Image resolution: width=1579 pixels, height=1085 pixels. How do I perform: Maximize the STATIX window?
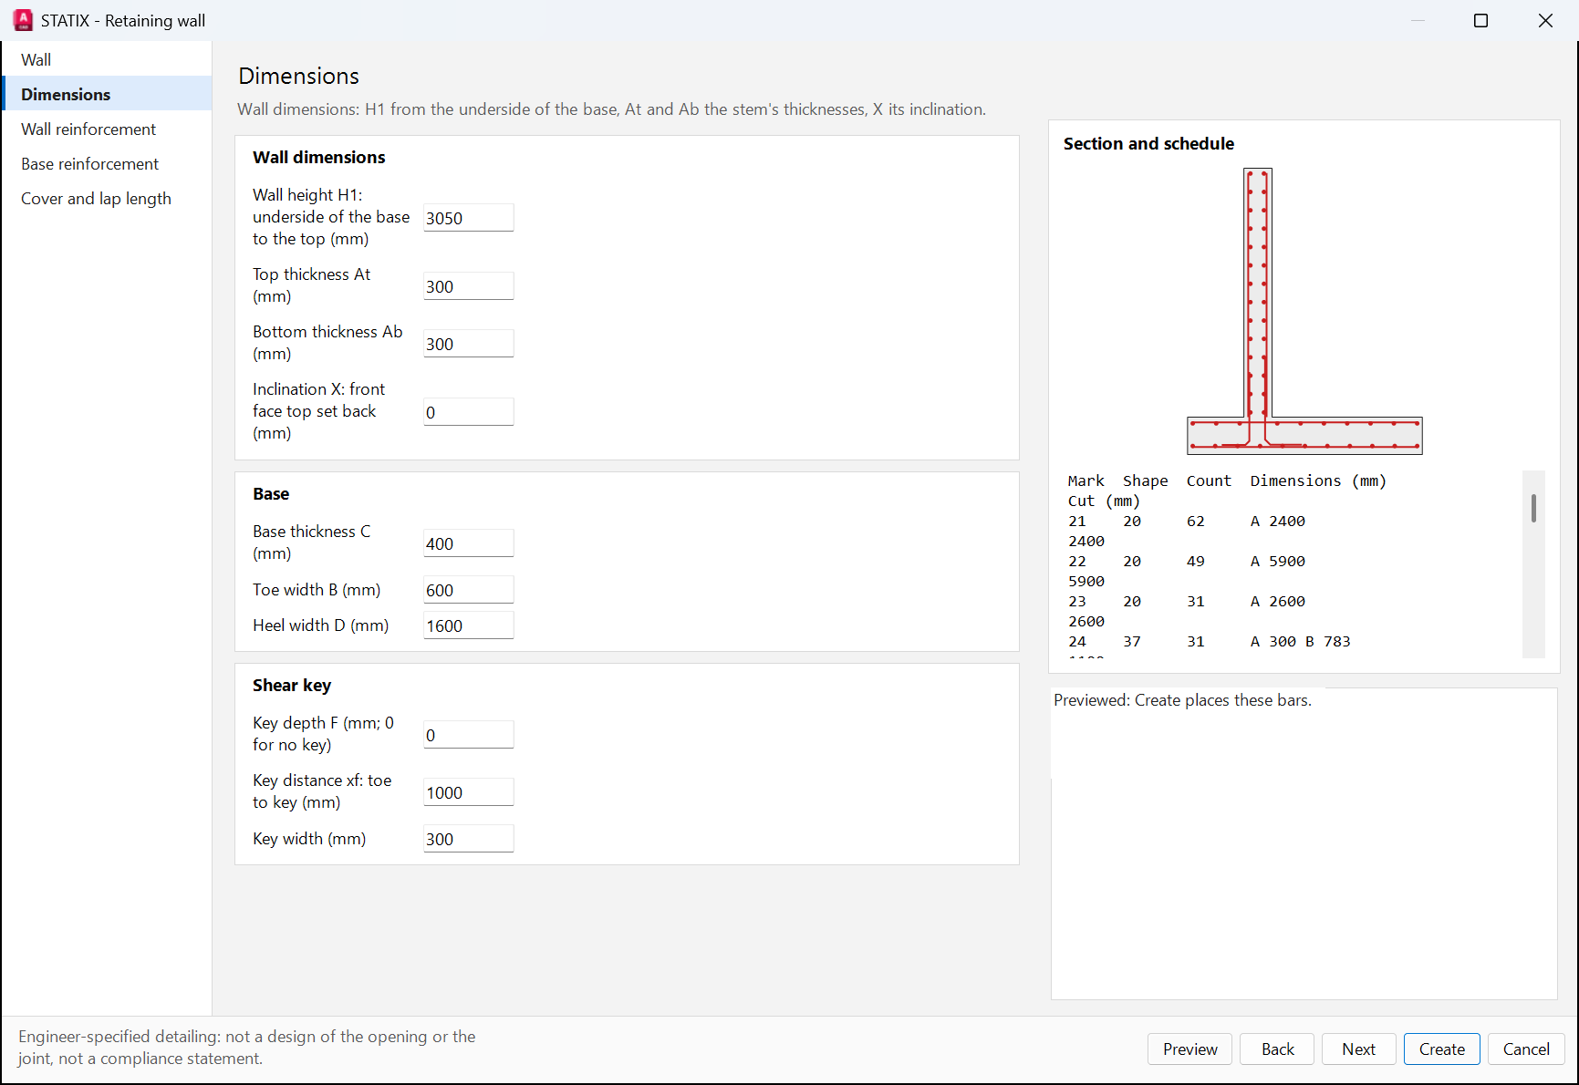coord(1481,20)
